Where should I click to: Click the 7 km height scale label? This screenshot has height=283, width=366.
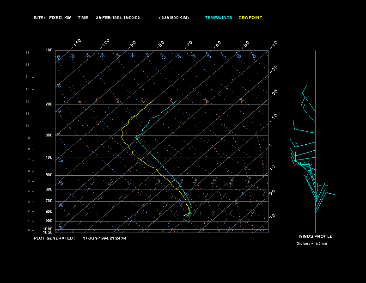coord(29,160)
